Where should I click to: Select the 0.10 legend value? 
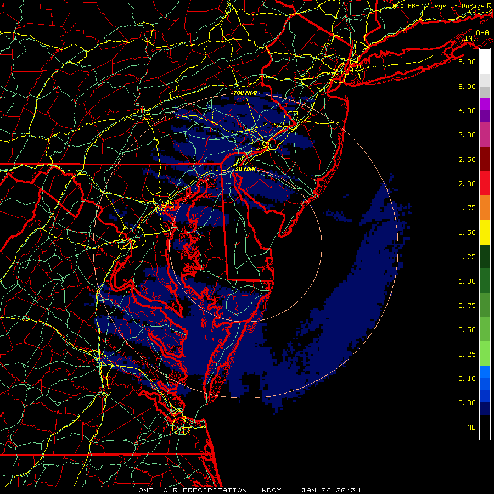pyautogui.click(x=467, y=379)
